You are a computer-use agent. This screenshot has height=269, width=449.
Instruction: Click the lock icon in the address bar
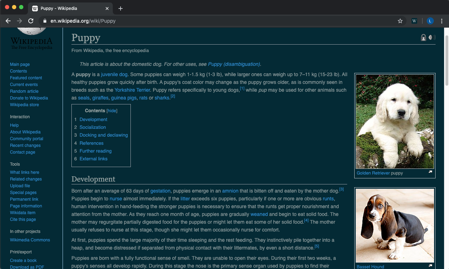click(45, 21)
